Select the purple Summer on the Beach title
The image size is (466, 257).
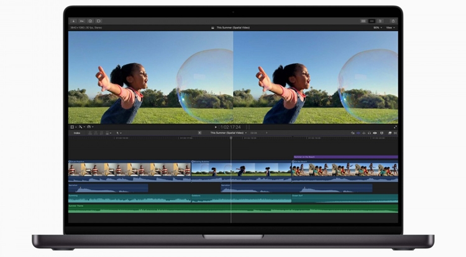coord(345,157)
